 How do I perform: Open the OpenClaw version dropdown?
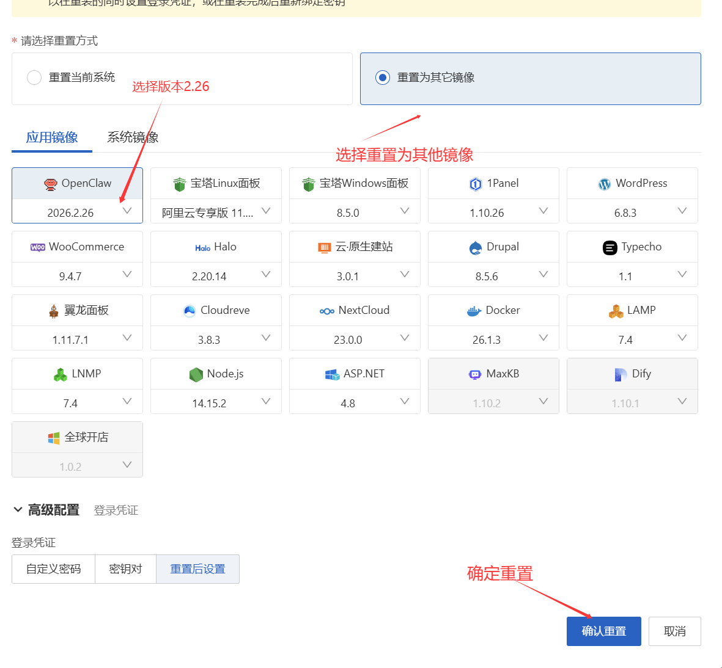click(x=127, y=210)
